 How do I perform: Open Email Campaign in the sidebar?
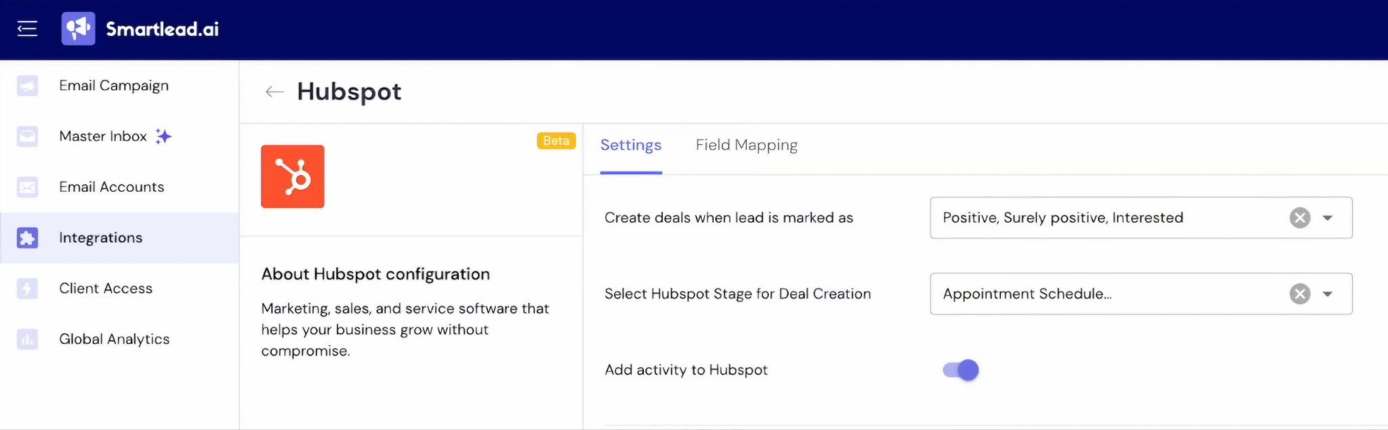coord(114,86)
